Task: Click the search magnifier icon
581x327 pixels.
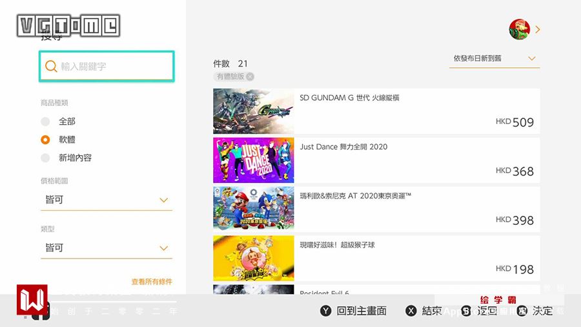Action: (51, 67)
